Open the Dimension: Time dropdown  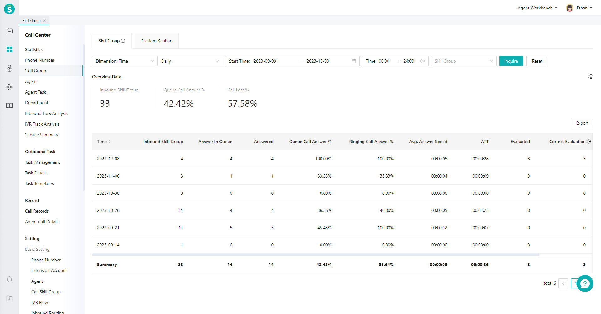[x=125, y=61]
